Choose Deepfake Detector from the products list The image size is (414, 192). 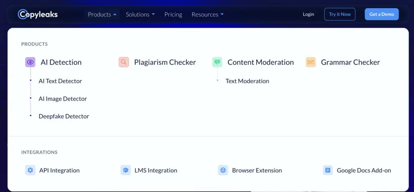click(64, 116)
